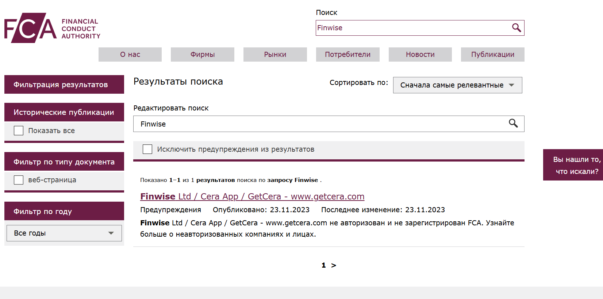Enable 'Исключить предупреждения из результатов' checkbox

pyautogui.click(x=147, y=149)
